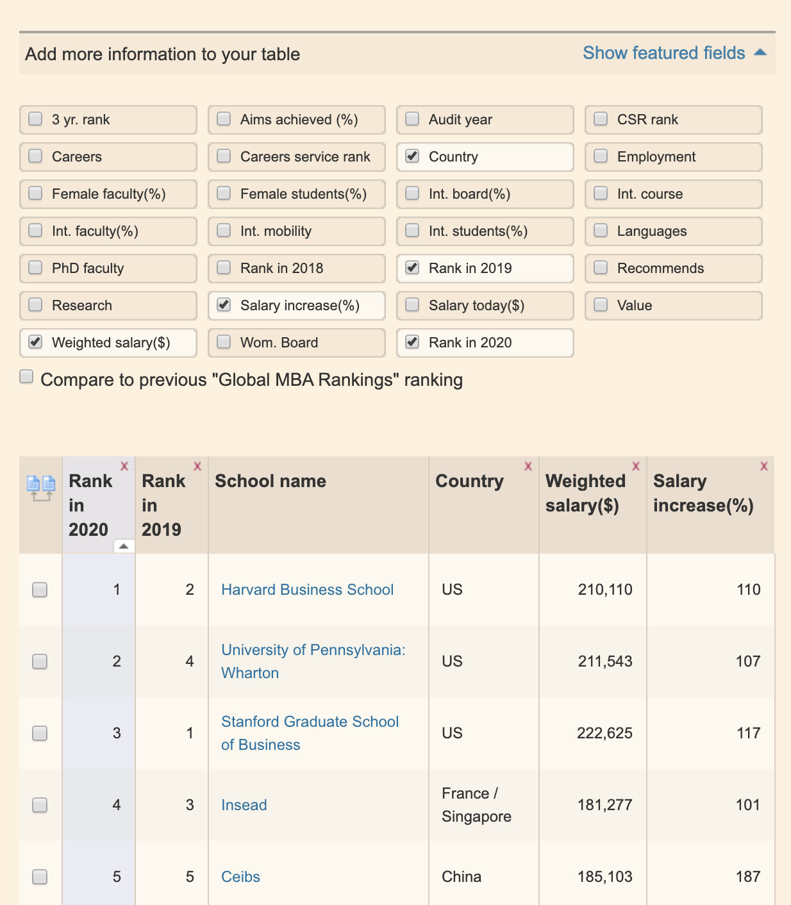Click the France / Singapore country cell
Screen dimensions: 791x905
point(476,805)
